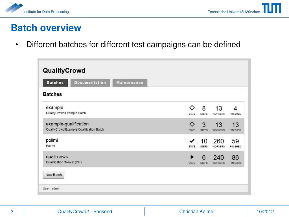289x217 pixels.
Task: Click the 8 steps value for example
Action: pos(204,108)
